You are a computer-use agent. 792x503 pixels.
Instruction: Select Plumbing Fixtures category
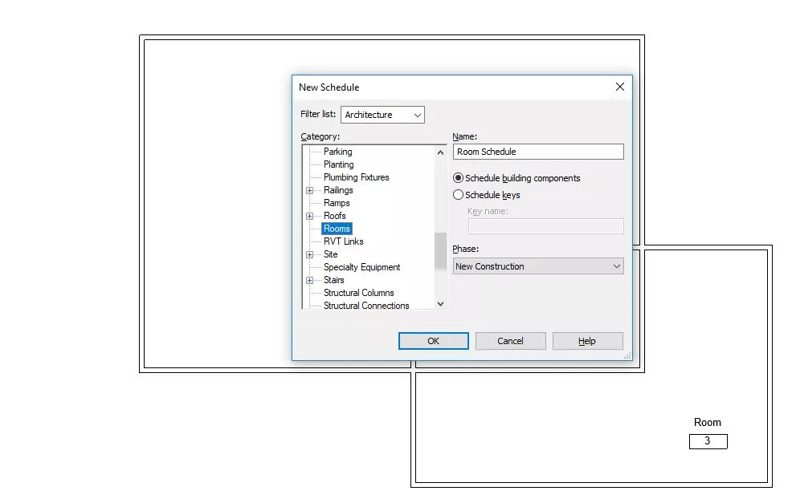coord(356,177)
